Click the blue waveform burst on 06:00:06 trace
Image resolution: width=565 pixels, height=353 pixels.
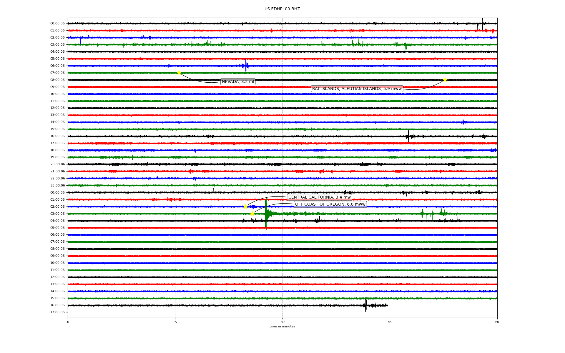click(246, 66)
